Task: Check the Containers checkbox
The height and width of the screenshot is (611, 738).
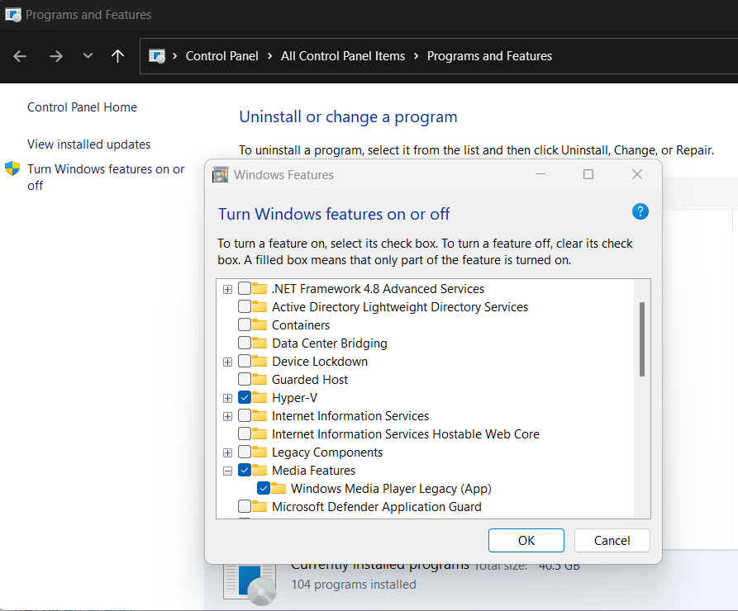Action: 245,324
